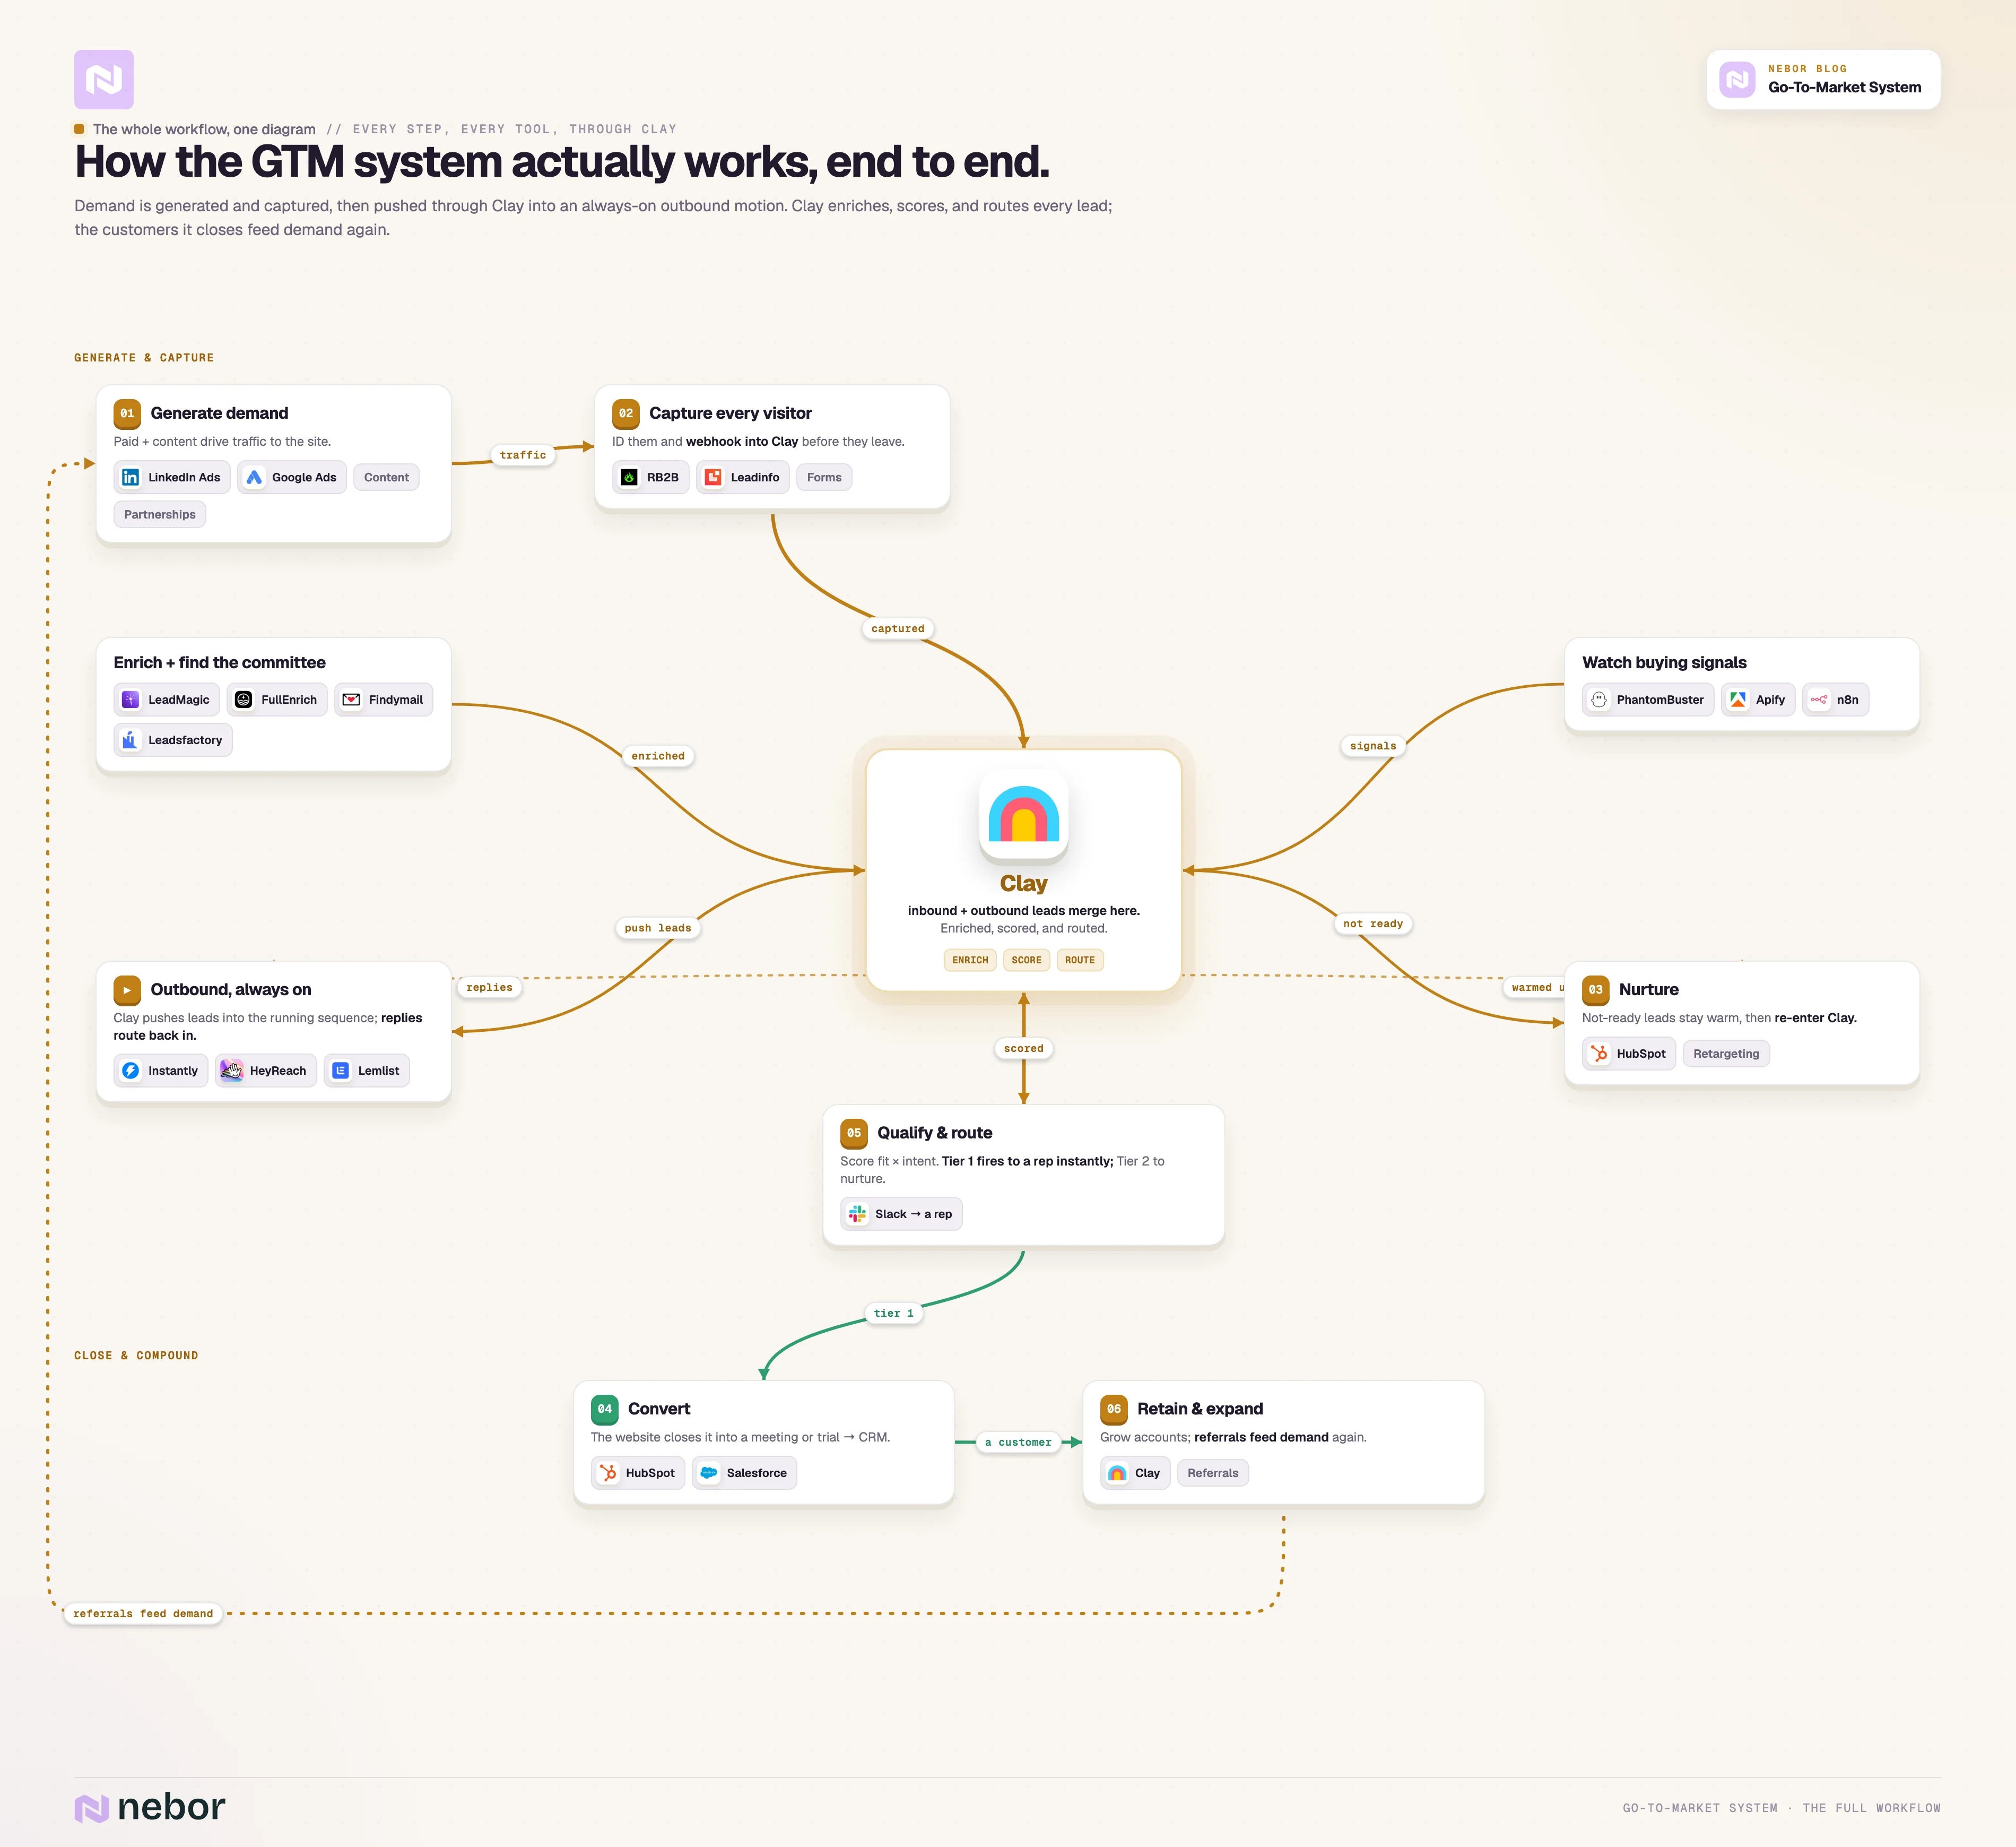
Task: Click the 06 Retain & expand badge
Action: [1114, 1409]
